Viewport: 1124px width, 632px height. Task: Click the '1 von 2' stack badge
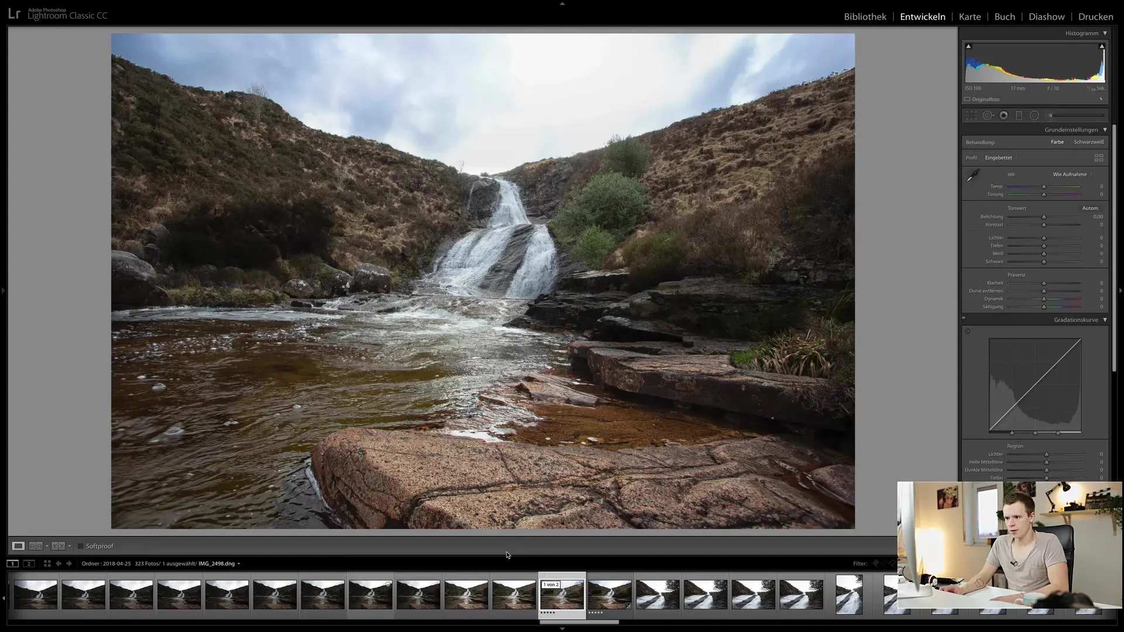(551, 585)
